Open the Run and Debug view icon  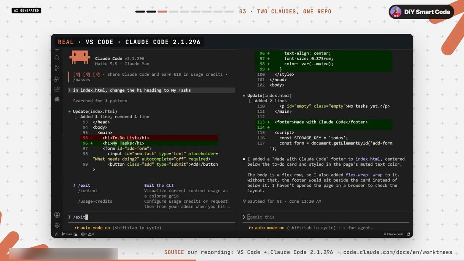(x=57, y=79)
